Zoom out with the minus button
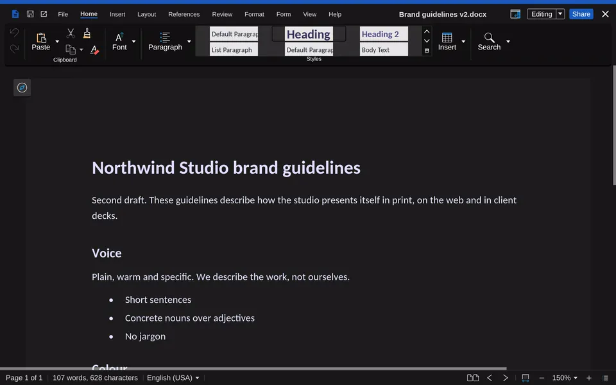Screen dimensions: 616x385 [542, 378]
